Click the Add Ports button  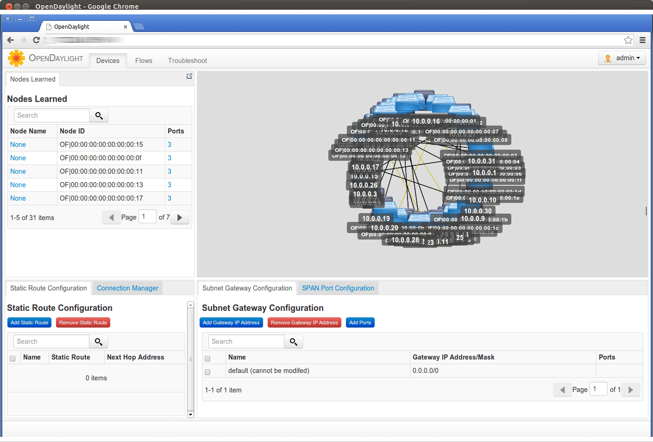click(360, 322)
